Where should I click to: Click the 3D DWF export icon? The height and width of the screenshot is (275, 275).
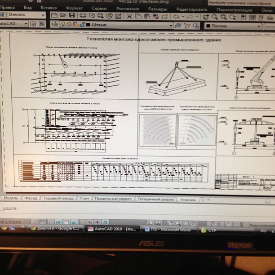[x=109, y=16]
